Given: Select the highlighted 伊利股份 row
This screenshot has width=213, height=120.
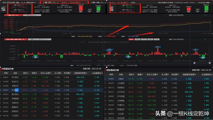Looking at the screenshot, I should tap(52, 90).
